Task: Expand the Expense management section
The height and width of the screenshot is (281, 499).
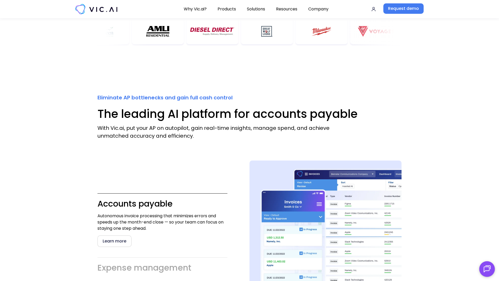Action: click(144, 268)
